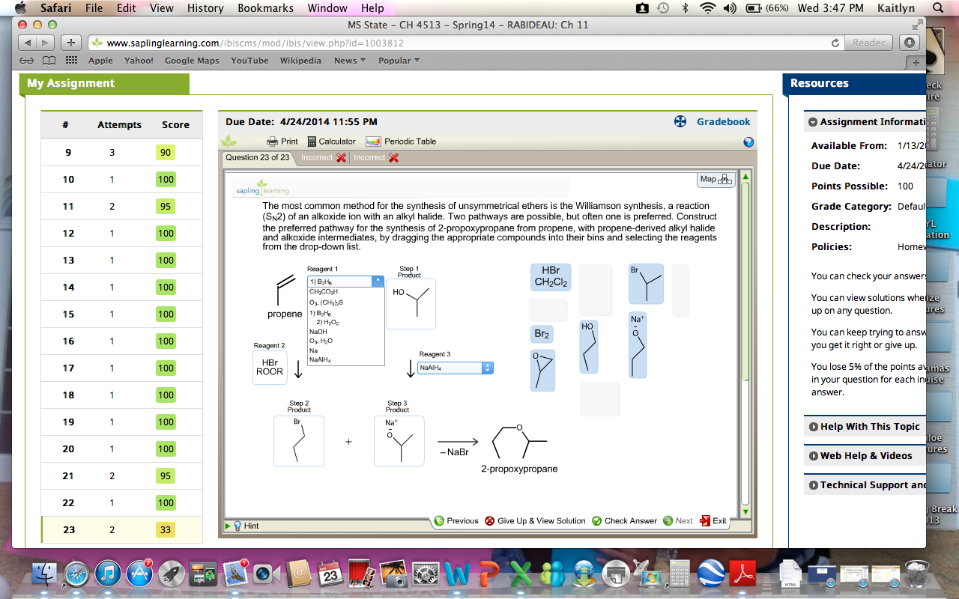This screenshot has height=599, width=959.
Task: Click the Hint lightbulb icon
Action: [x=238, y=526]
